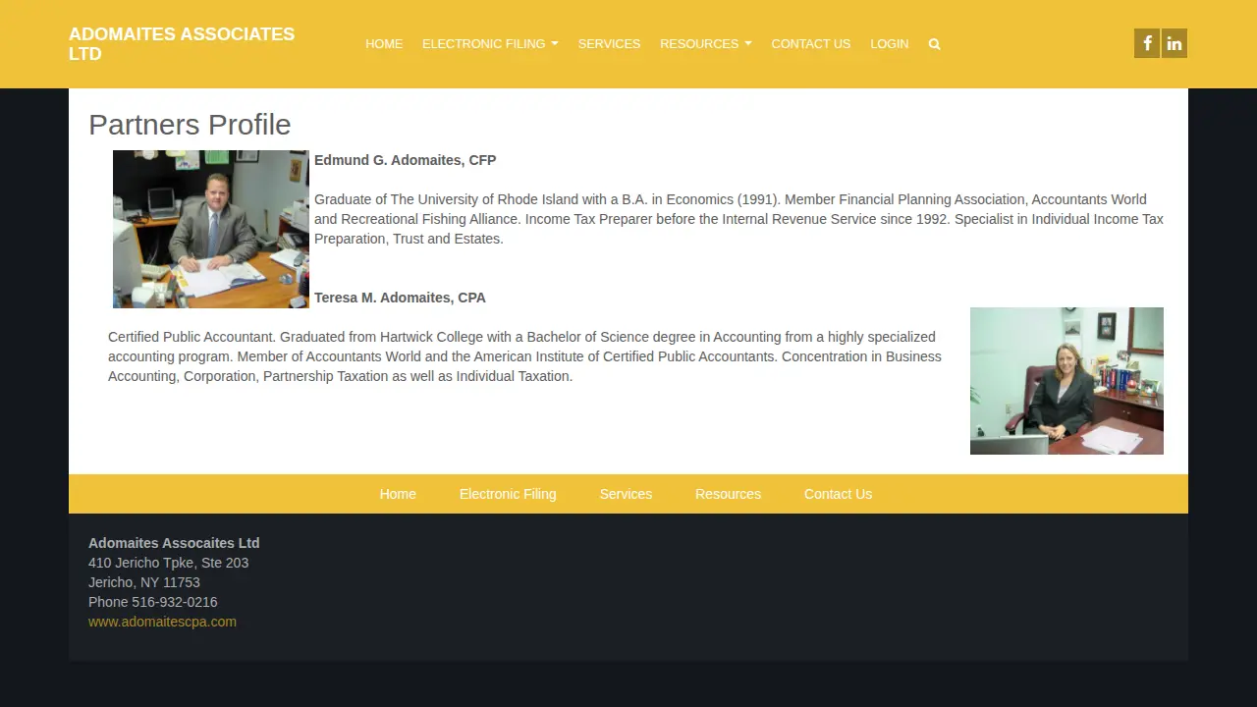Click the footer Home link
Image resolution: width=1257 pixels, height=707 pixels.
point(398,494)
